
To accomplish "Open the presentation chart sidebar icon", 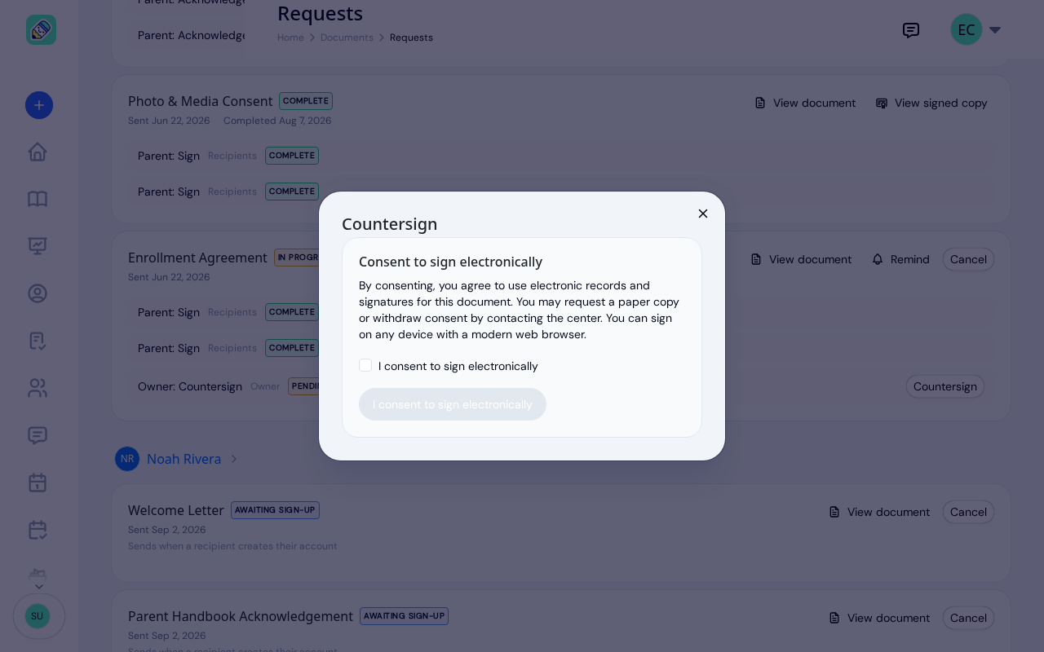I will coord(38,246).
